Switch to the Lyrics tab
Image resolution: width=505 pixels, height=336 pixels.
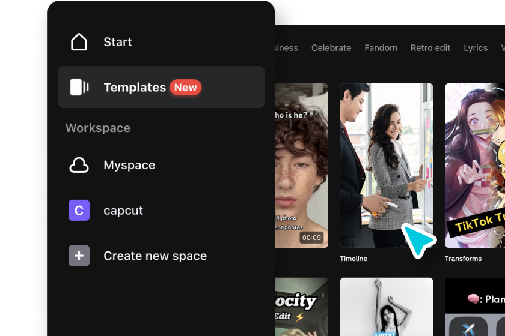pyautogui.click(x=476, y=48)
